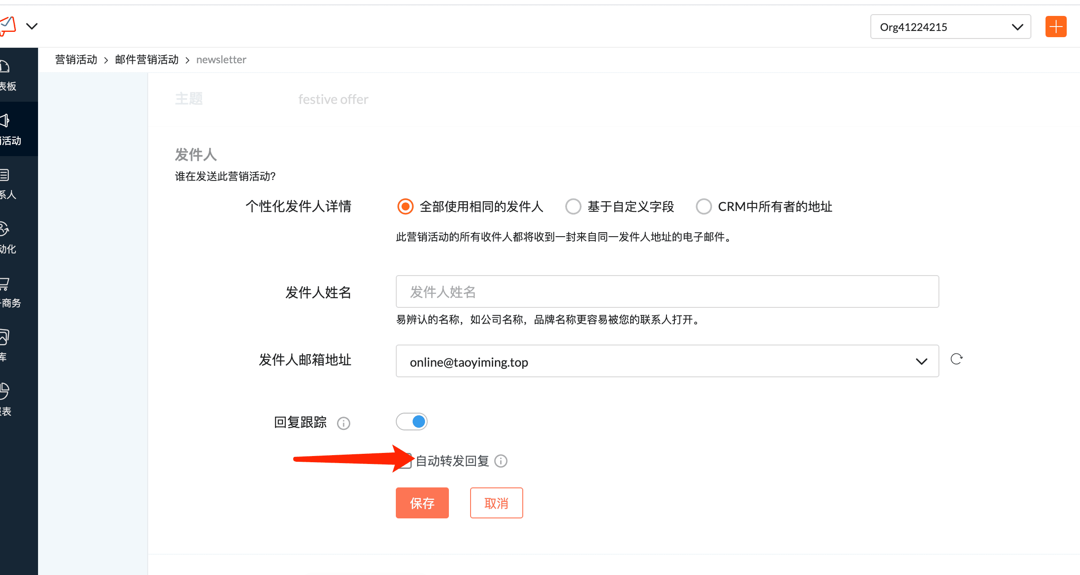Image resolution: width=1080 pixels, height=575 pixels.
Task: Click the 保存 button
Action: click(x=422, y=503)
